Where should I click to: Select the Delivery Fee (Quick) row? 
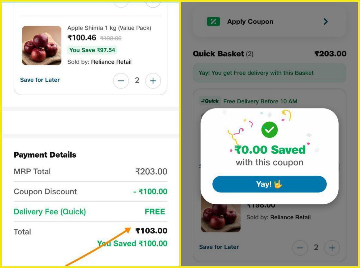click(90, 212)
